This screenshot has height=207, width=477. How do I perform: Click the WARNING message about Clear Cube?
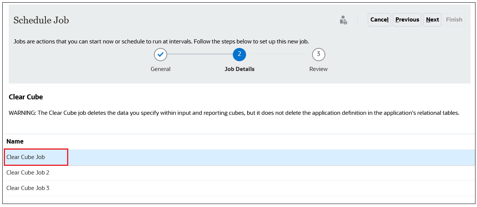[234, 113]
